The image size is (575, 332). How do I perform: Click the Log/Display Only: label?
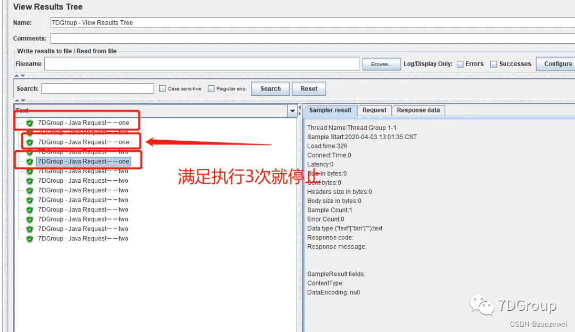pyautogui.click(x=428, y=64)
